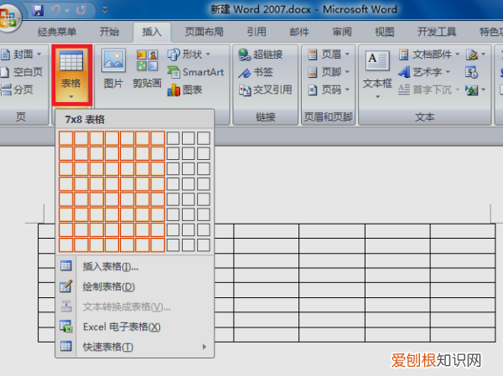Click the 插入表格 menu icon

pyautogui.click(x=66, y=265)
